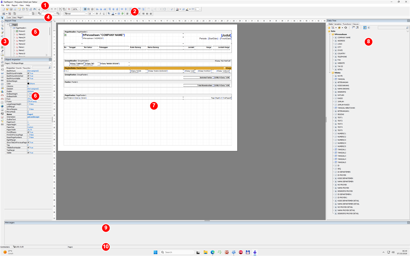
Task: Open the Report menu
Action: pyautogui.click(x=14, y=5)
